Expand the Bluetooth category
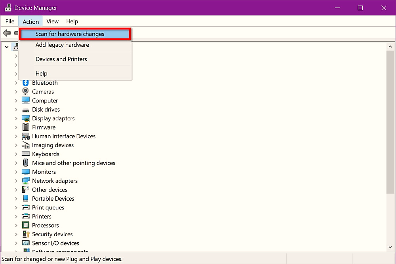 [16, 83]
